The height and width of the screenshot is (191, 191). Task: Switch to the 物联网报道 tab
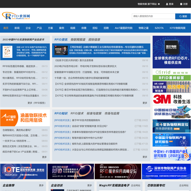(78, 40)
